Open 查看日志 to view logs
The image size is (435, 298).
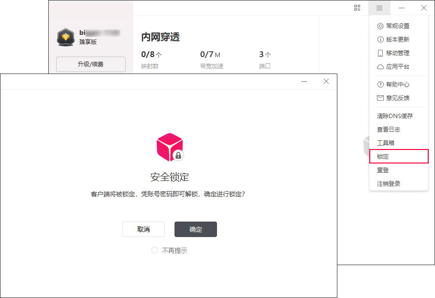point(389,130)
